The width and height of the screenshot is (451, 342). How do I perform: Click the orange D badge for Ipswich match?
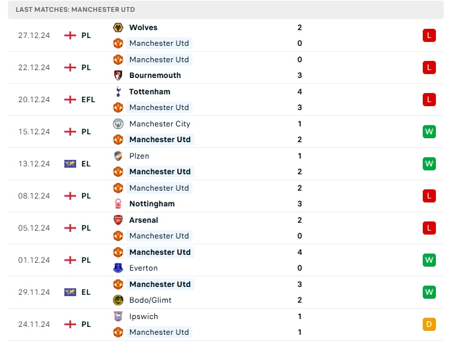[429, 324]
